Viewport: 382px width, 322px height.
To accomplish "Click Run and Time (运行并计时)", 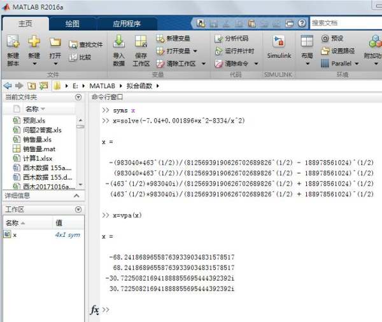I will 234,51.
